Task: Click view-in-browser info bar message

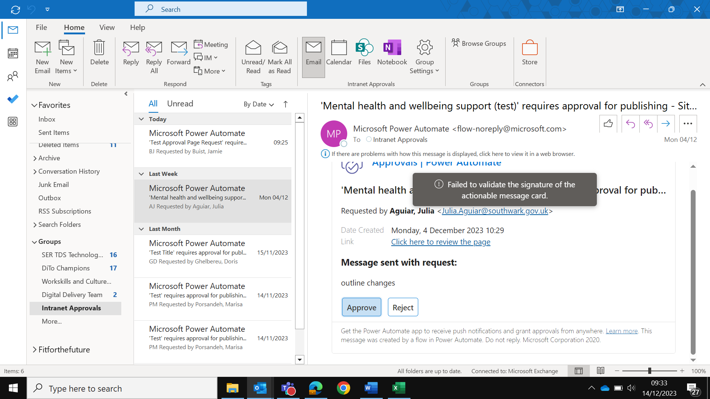Action: [x=453, y=154]
